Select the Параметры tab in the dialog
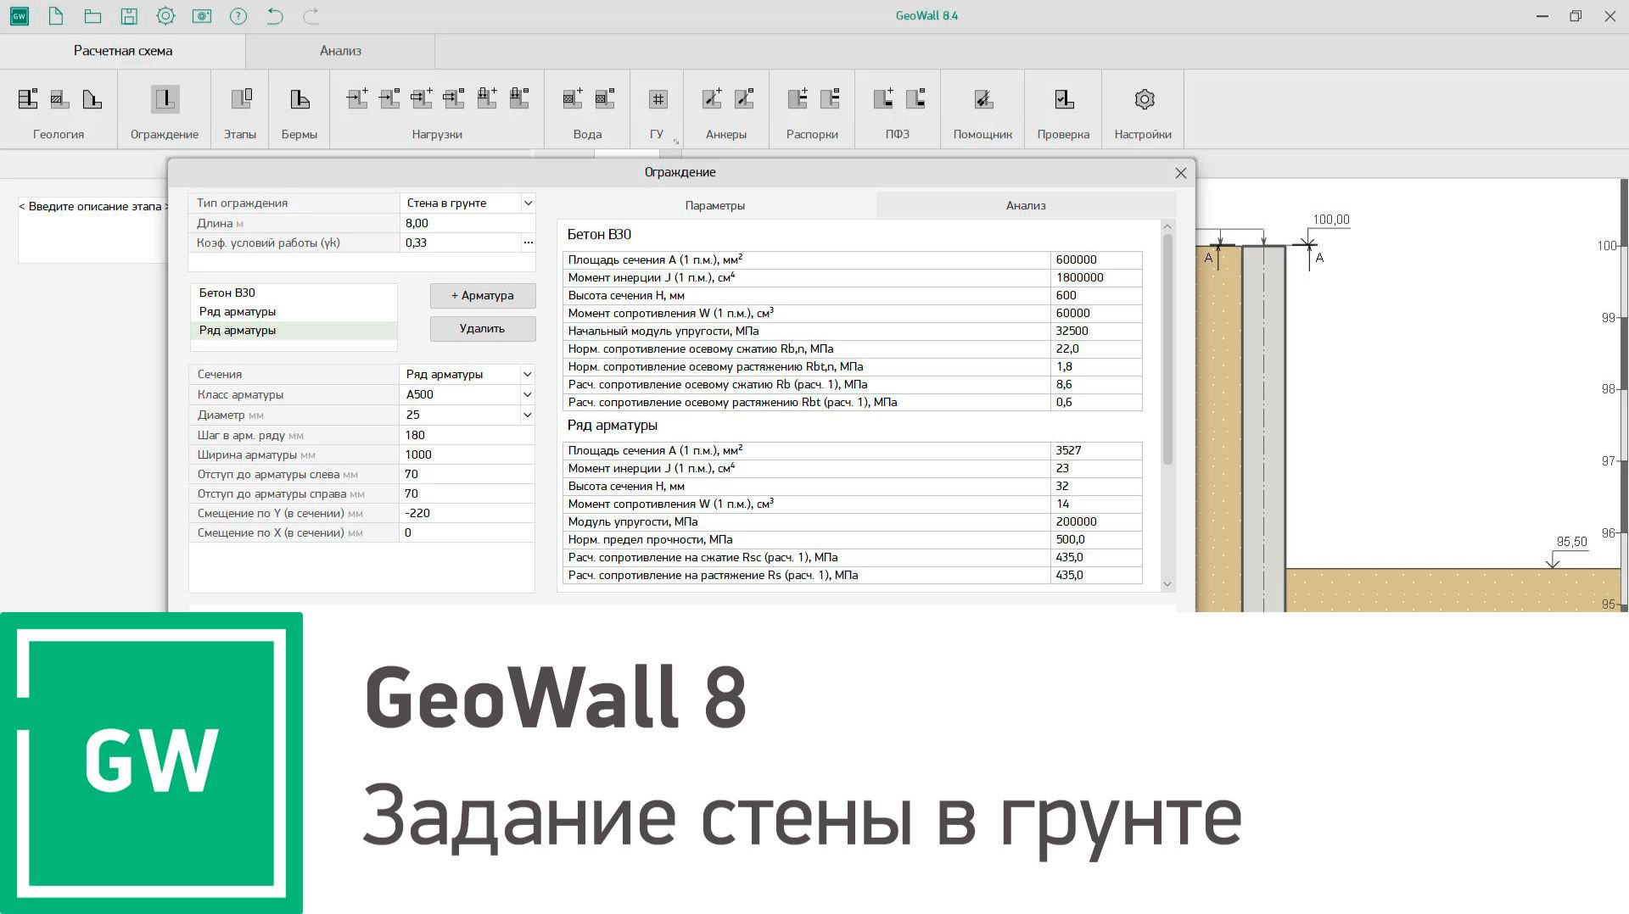The width and height of the screenshot is (1629, 914). [x=715, y=205]
